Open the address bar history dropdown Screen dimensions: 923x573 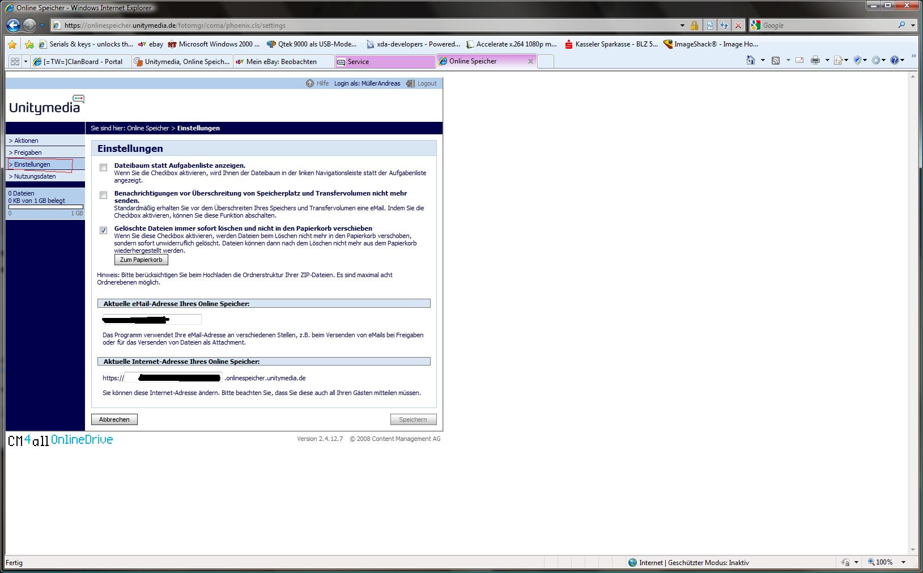pyautogui.click(x=682, y=26)
